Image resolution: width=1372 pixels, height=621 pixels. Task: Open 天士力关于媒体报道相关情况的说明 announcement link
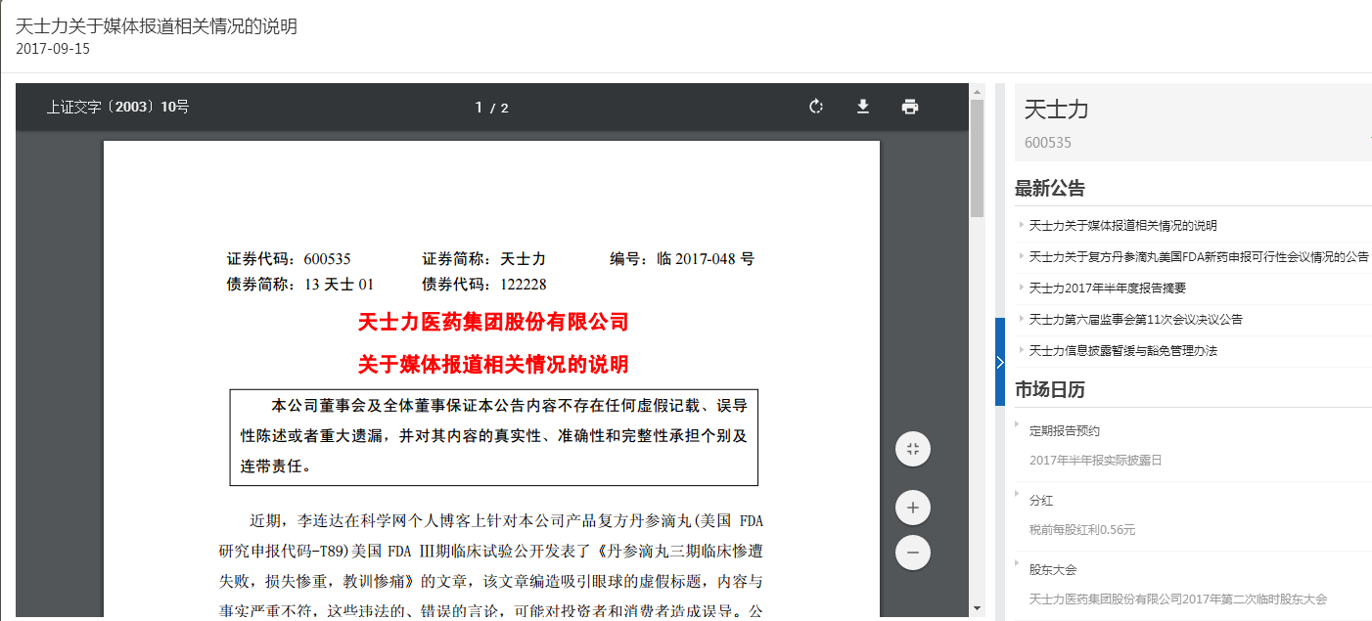tap(1122, 226)
